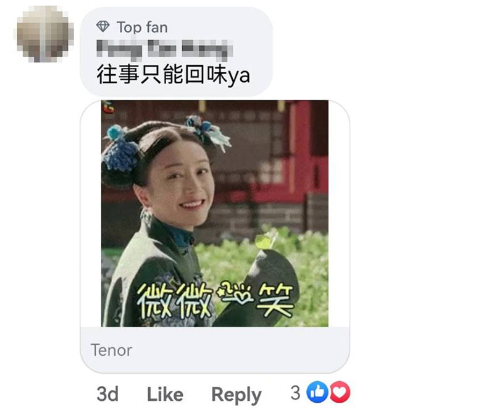Click the small watermark logo in GIF corner
The width and height of the screenshot is (494, 412).
click(109, 107)
